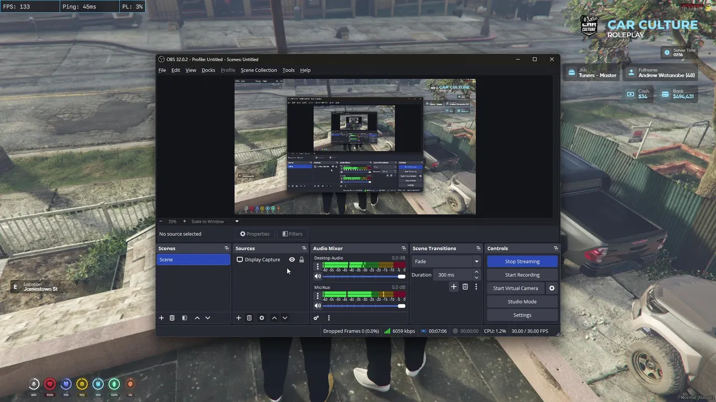Screen dimensions: 716x402
Task: Mute Mic/Aux speaker icon
Action: (x=317, y=305)
